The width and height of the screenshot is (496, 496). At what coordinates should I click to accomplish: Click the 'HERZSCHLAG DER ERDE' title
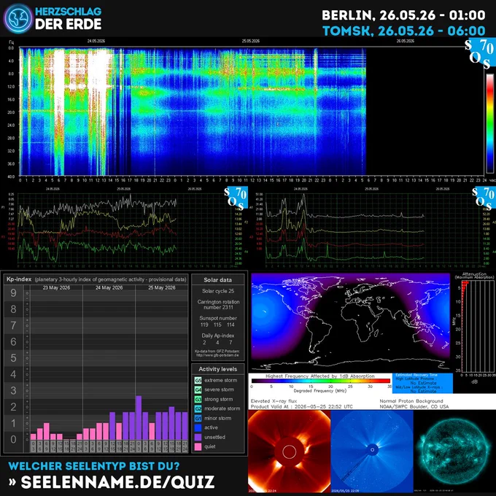coord(69,18)
